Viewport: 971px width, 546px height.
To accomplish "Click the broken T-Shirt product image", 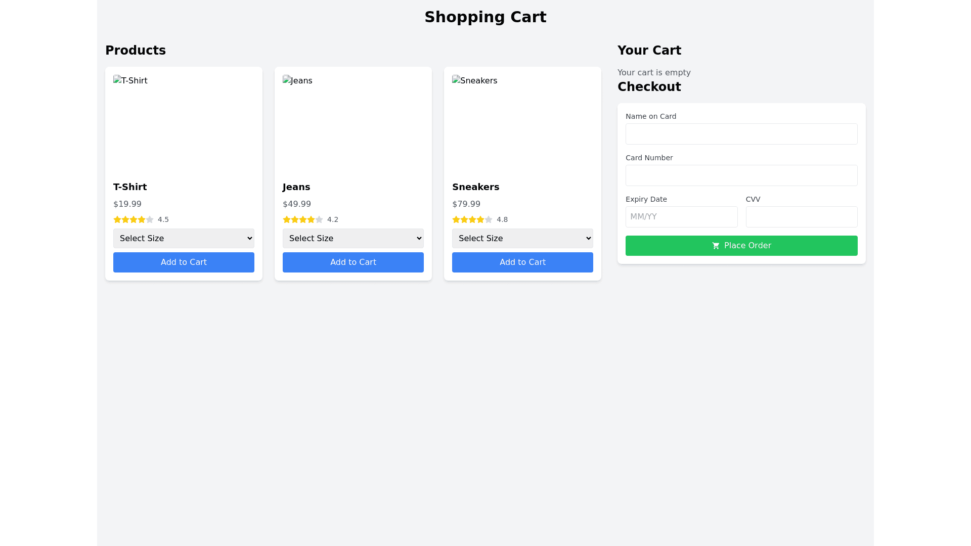I will 130,81.
